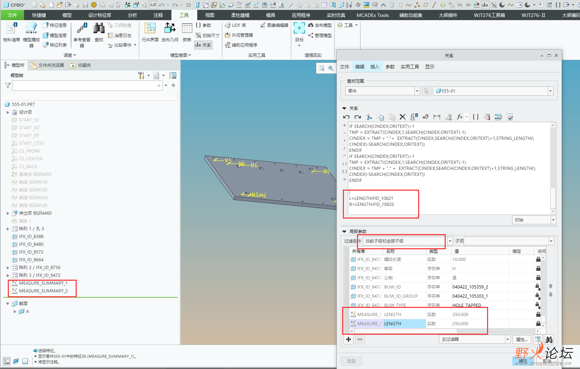Open the Reference Viewer tool
Screen dimensions: 580x369
point(82,35)
